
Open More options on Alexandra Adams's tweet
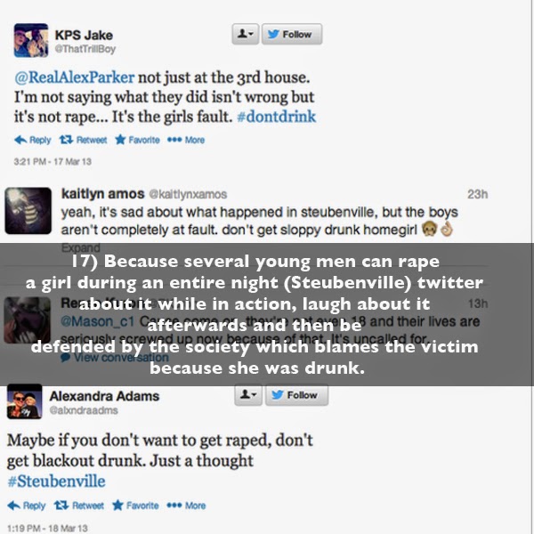tap(186, 506)
